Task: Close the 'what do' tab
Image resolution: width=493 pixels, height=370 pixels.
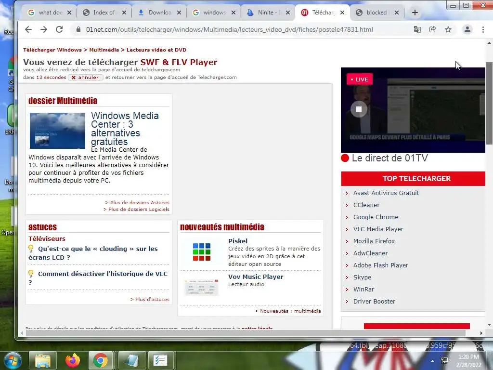Action: [69, 13]
